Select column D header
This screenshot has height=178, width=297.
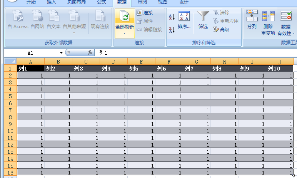point(113,61)
